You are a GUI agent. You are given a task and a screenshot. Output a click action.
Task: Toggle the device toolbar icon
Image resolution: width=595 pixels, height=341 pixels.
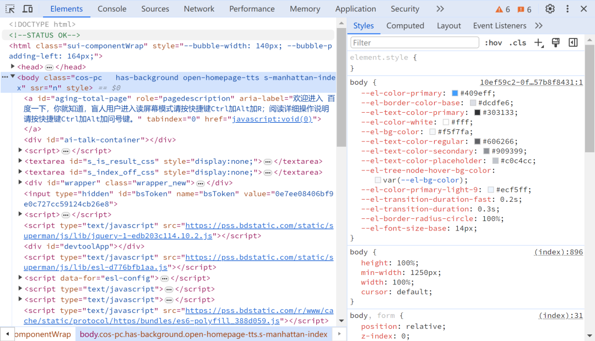point(28,9)
